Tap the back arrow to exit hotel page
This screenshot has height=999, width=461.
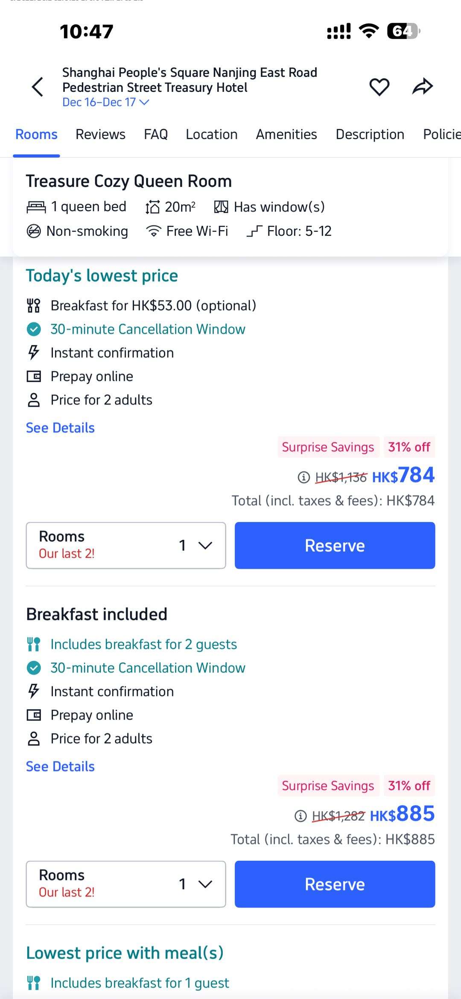coord(37,87)
